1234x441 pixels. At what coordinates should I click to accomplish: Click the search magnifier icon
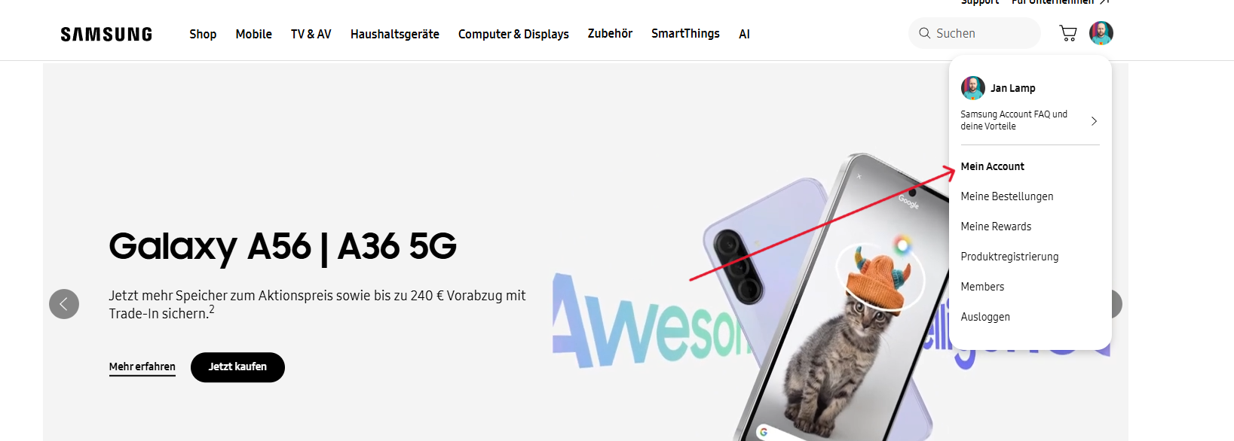point(925,33)
